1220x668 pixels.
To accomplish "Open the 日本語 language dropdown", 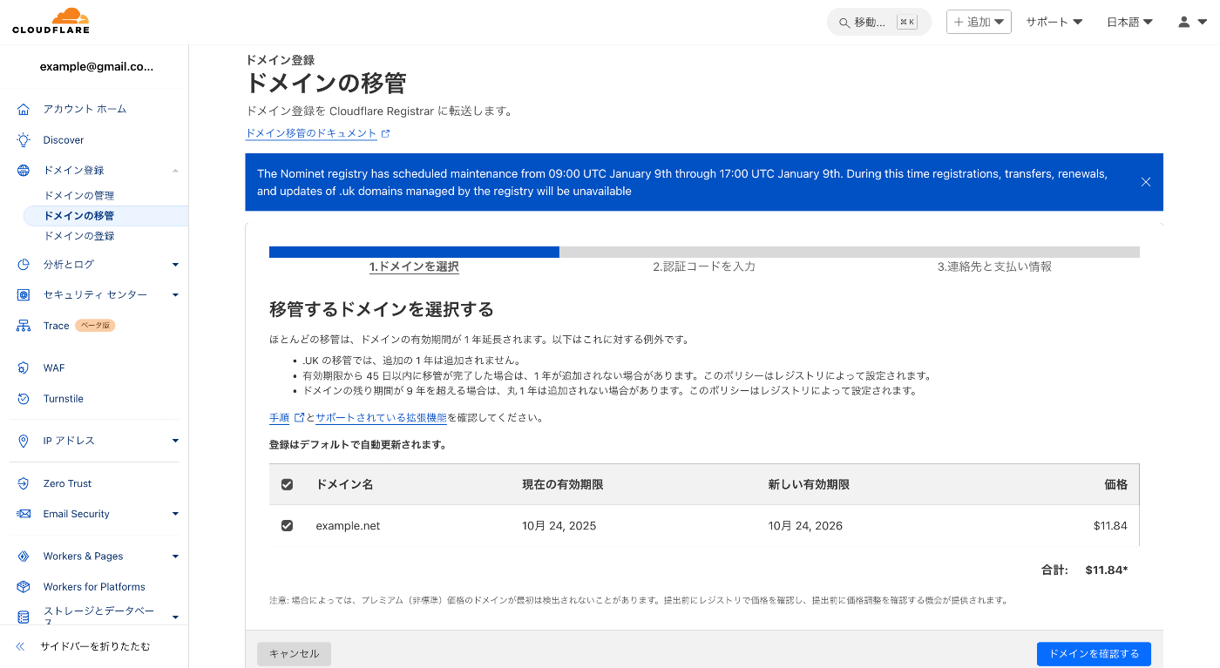I will click(x=1129, y=22).
